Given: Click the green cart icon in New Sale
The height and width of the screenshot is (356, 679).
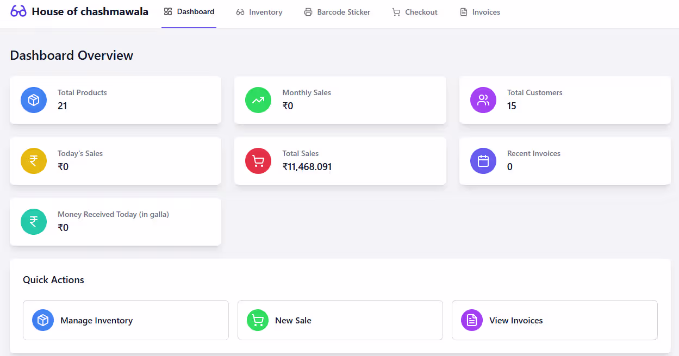Looking at the screenshot, I should tap(258, 320).
